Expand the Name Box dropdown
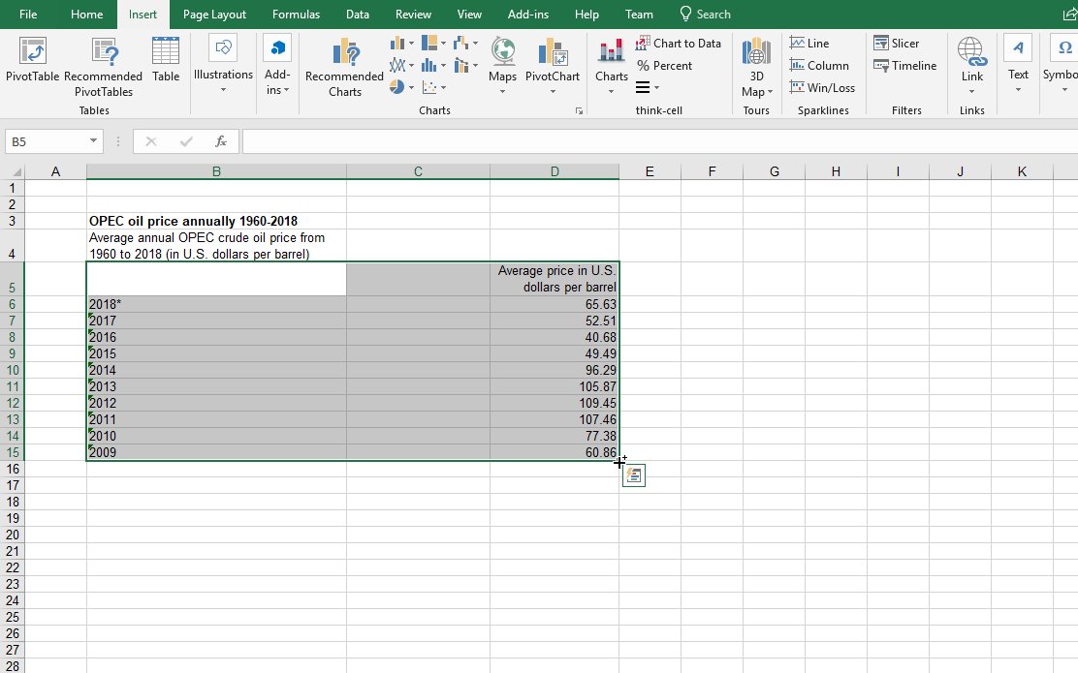 coord(93,141)
